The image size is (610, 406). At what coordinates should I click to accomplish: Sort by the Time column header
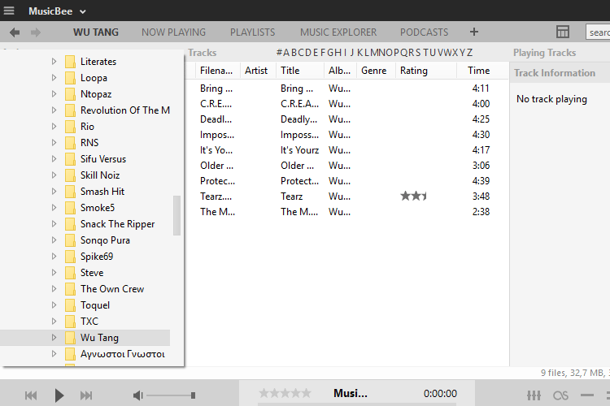pos(478,71)
